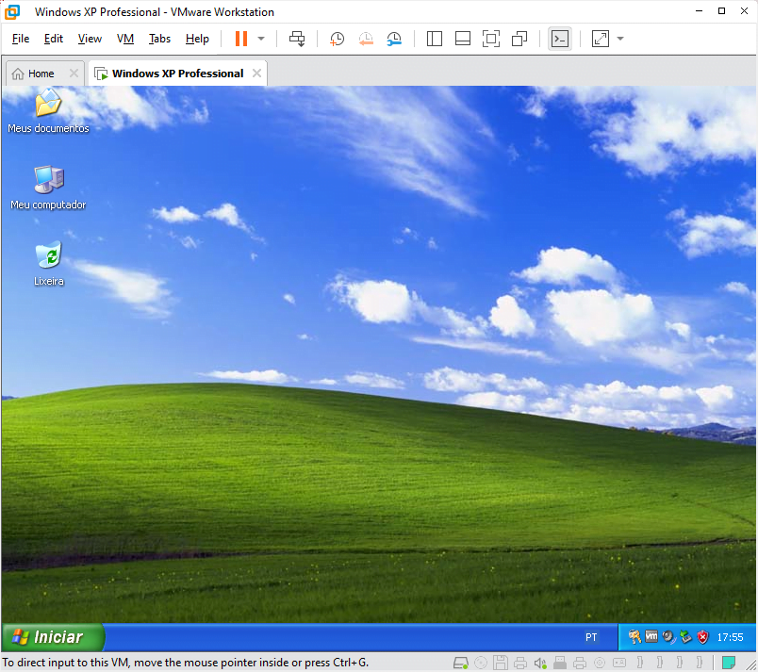Send Ctrl+Alt+Del to the VM
758x672 pixels.
point(297,39)
